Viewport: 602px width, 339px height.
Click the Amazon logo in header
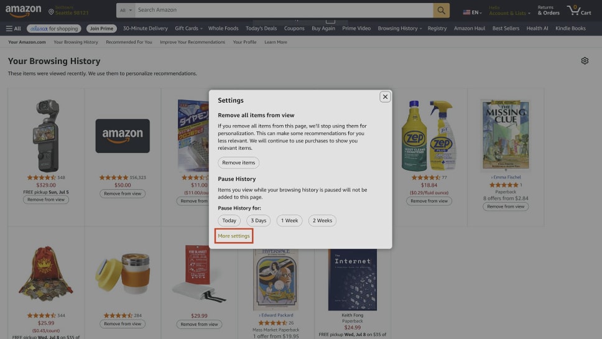(x=23, y=11)
